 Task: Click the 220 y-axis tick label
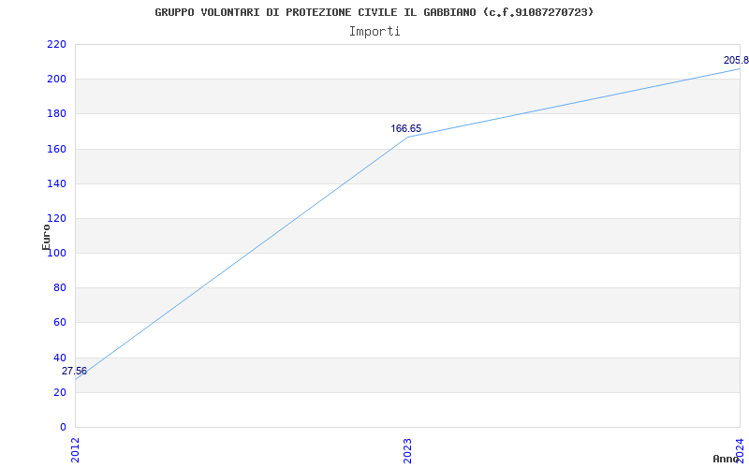coord(56,44)
